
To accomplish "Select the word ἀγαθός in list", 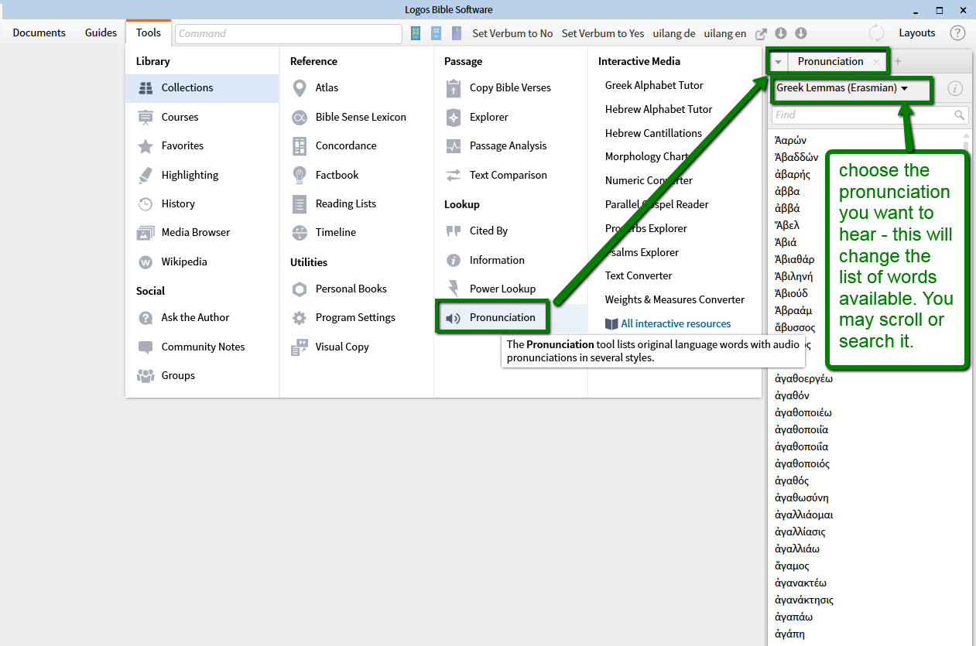I will pos(791,481).
